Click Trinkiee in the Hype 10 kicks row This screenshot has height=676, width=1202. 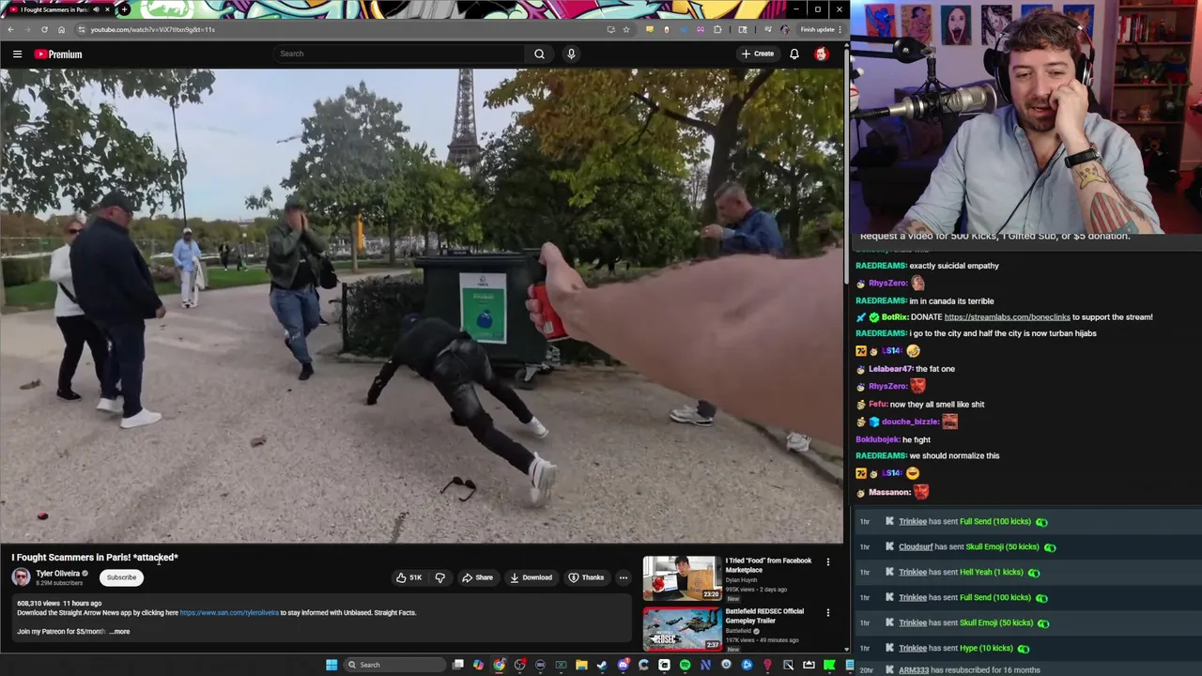pos(913,648)
